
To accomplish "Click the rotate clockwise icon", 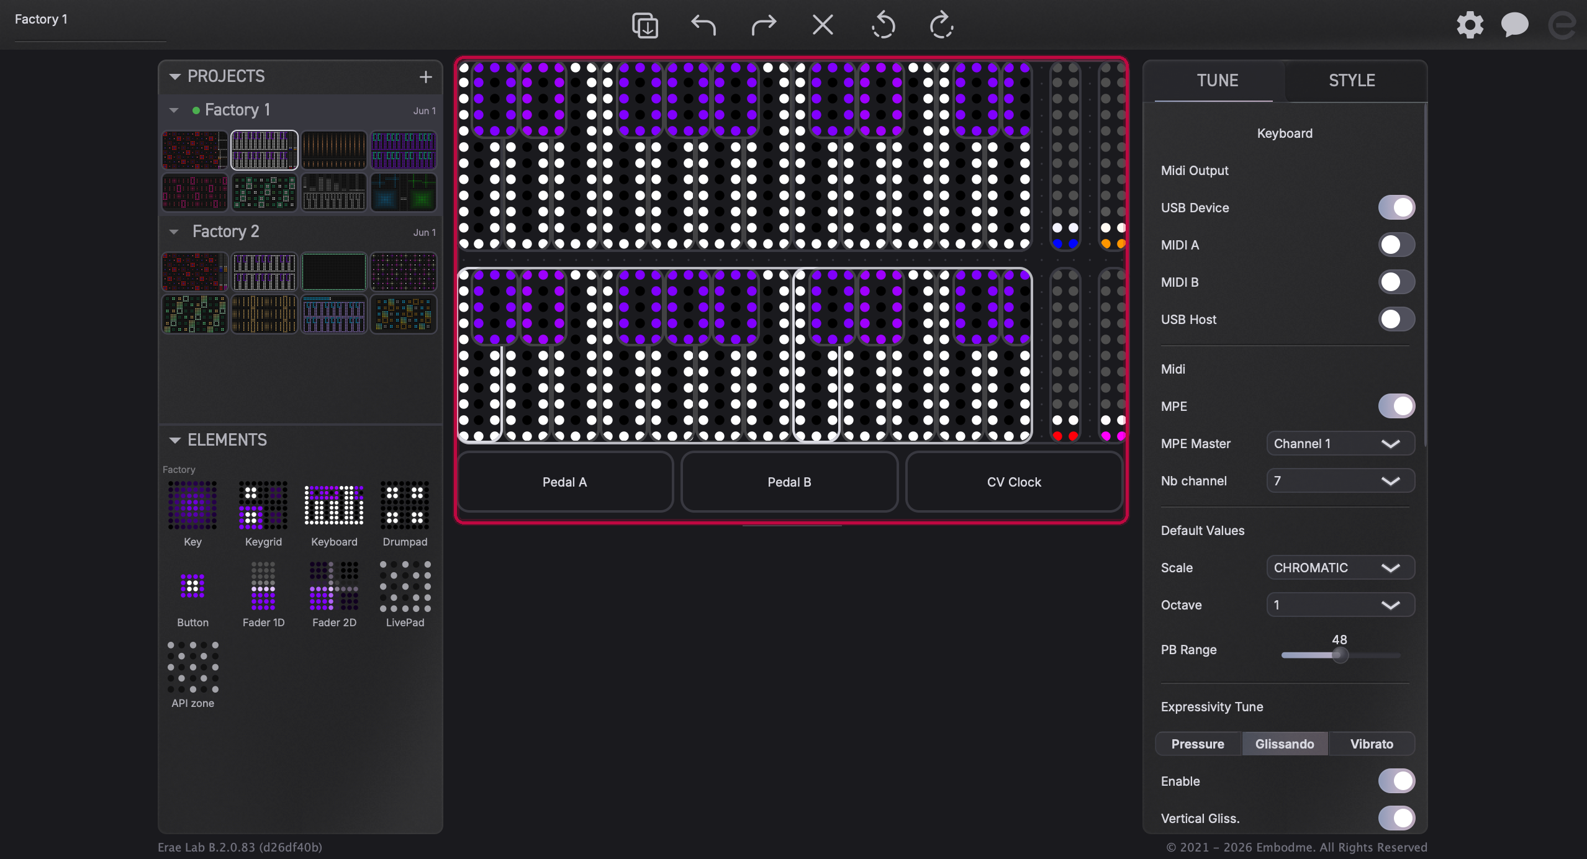I will [x=942, y=25].
